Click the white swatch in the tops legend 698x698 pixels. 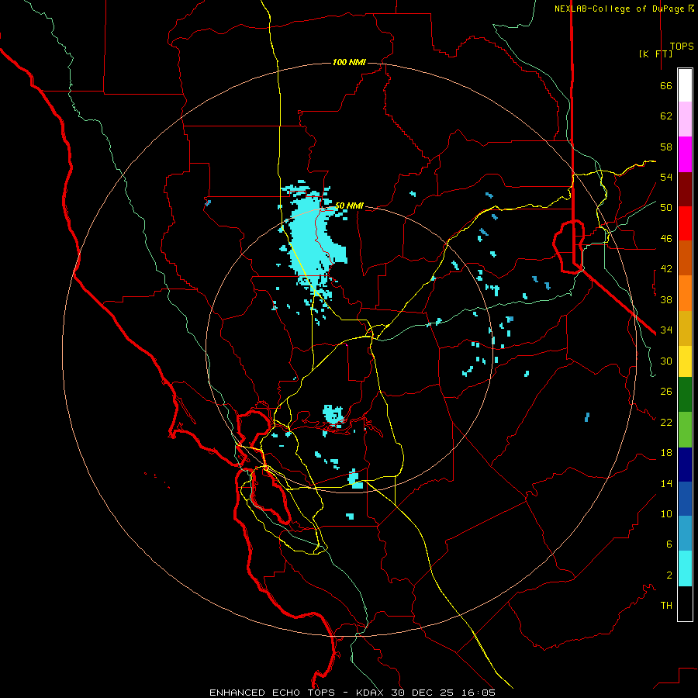[685, 85]
